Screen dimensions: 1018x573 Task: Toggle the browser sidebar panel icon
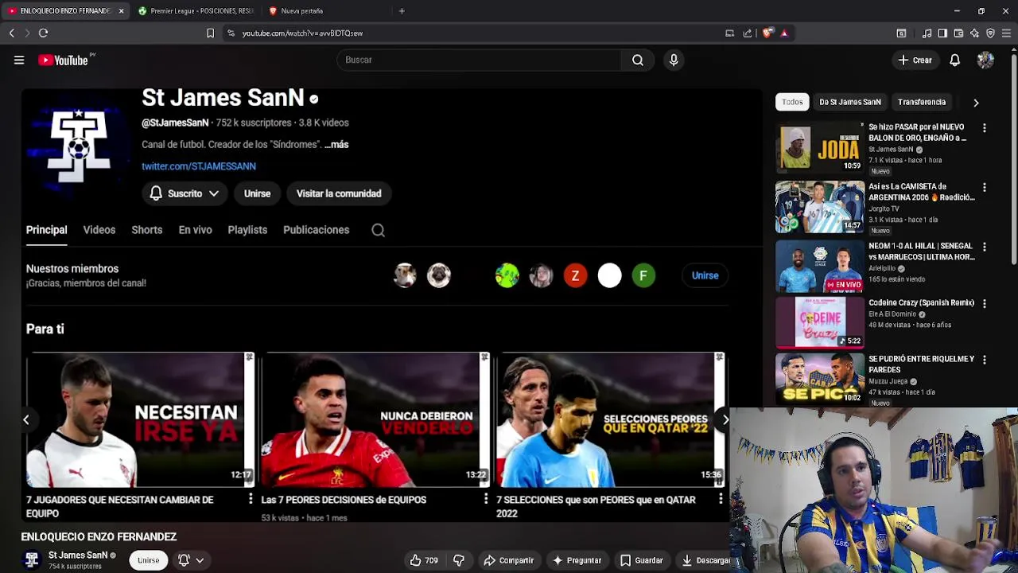[x=942, y=33]
